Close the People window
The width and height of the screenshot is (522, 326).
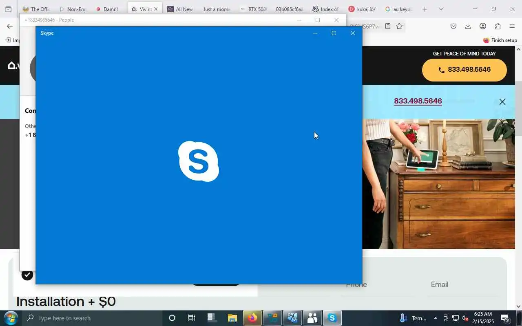pos(336,20)
